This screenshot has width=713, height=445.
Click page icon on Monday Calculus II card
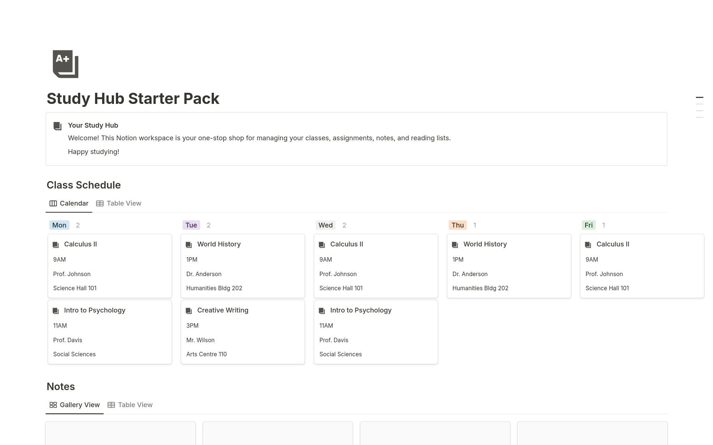[56, 245]
